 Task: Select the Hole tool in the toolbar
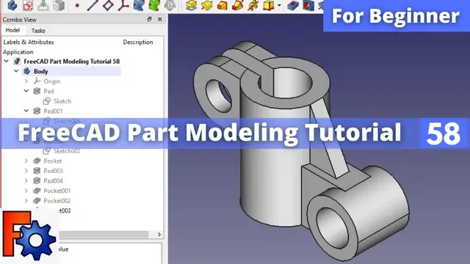pos(308,5)
